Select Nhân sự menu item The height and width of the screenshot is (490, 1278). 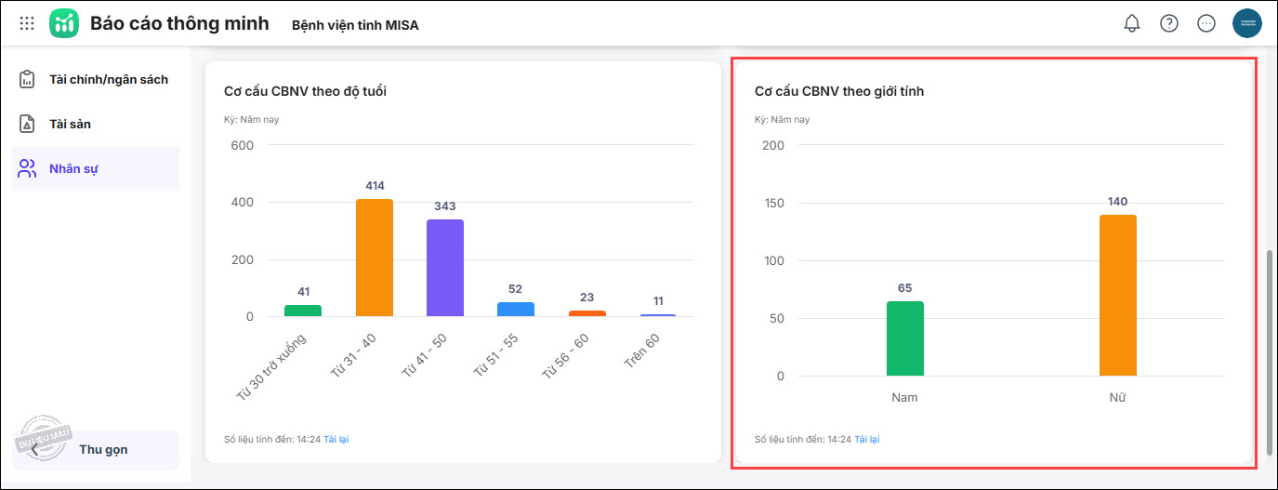coord(96,168)
